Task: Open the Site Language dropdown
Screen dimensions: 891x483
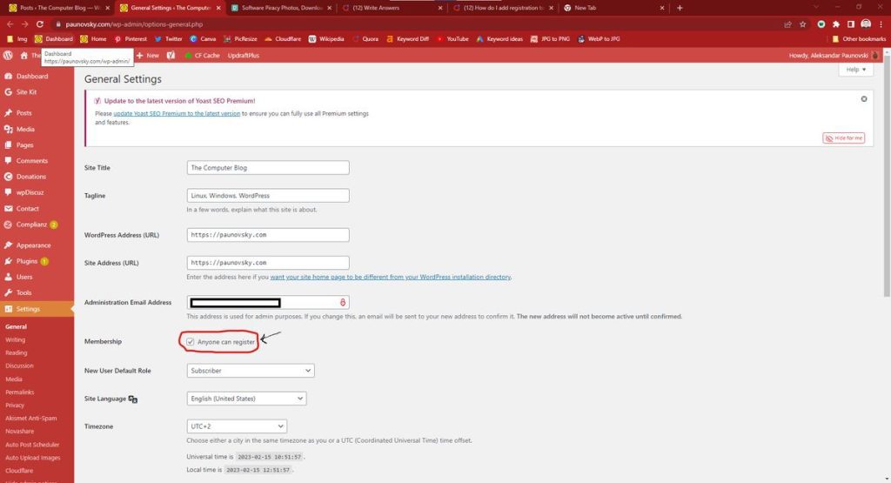Action: [246, 399]
